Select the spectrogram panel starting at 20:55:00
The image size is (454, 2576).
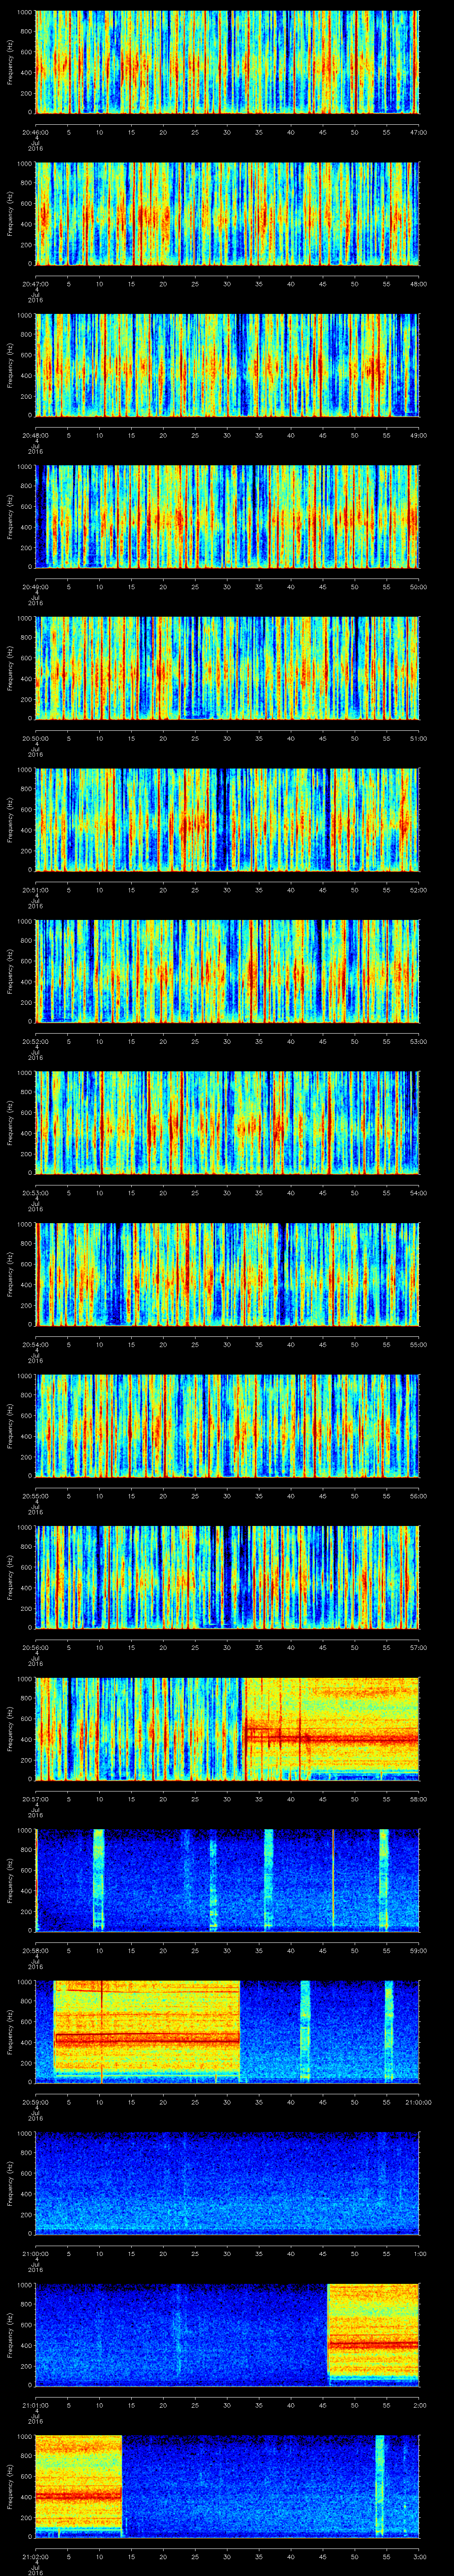[x=227, y=1425]
